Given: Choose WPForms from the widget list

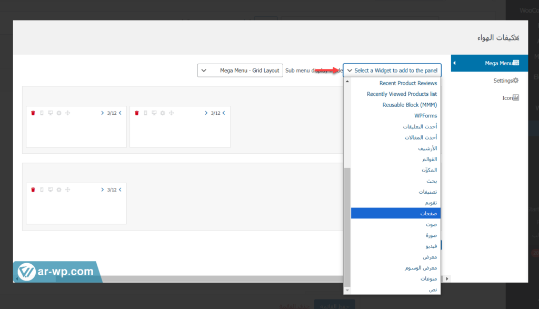Looking at the screenshot, I should 425,116.
